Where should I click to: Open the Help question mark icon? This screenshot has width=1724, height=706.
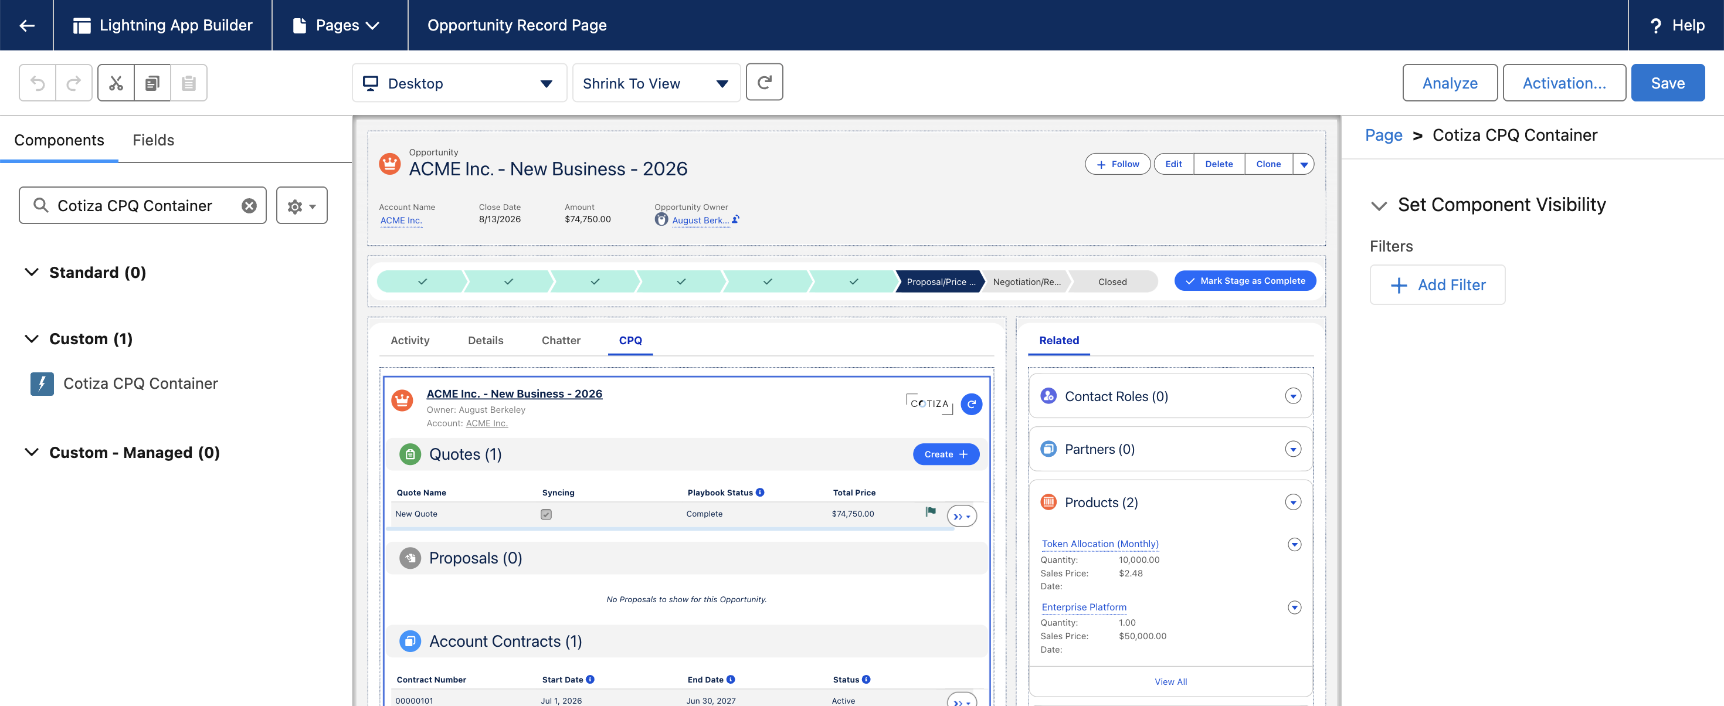pos(1656,25)
